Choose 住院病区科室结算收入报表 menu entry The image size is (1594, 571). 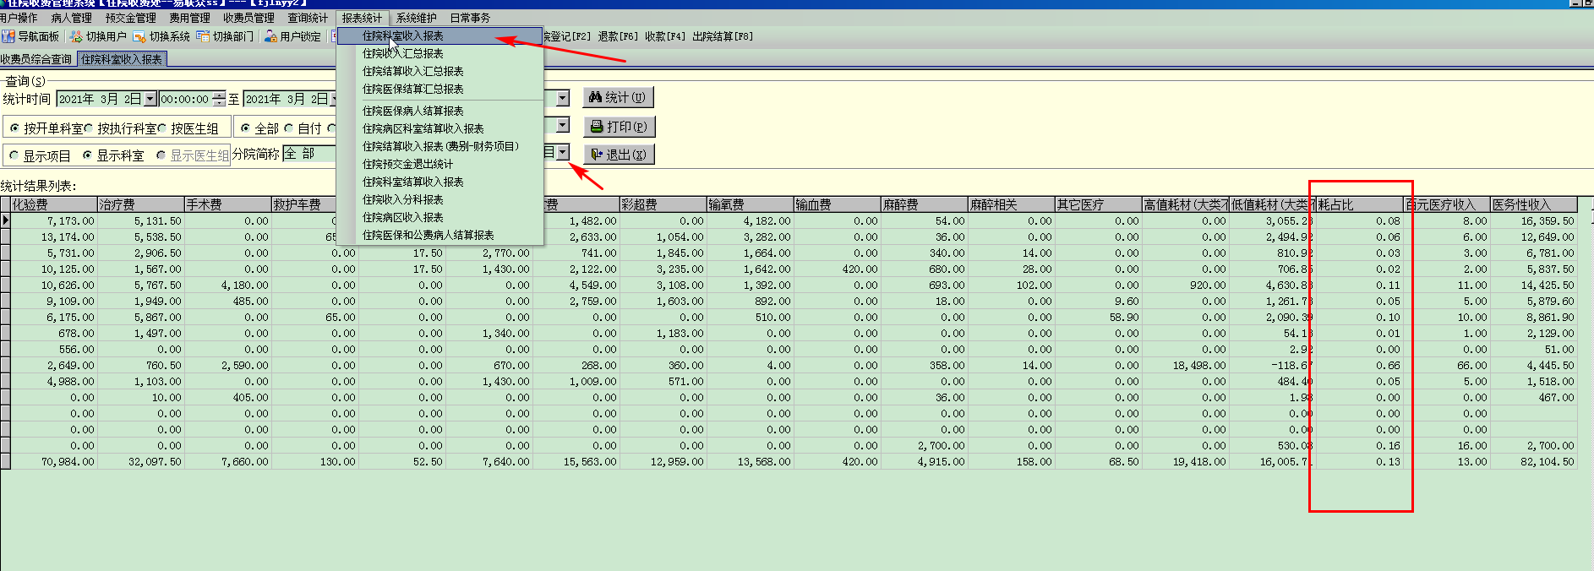(x=439, y=128)
